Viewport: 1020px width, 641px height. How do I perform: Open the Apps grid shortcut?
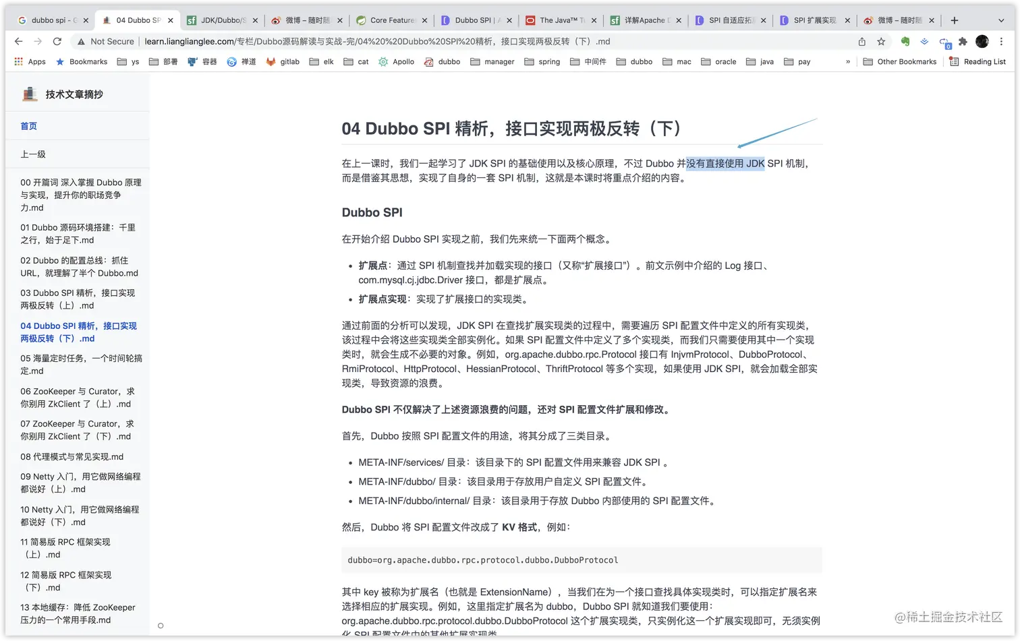pyautogui.click(x=30, y=62)
